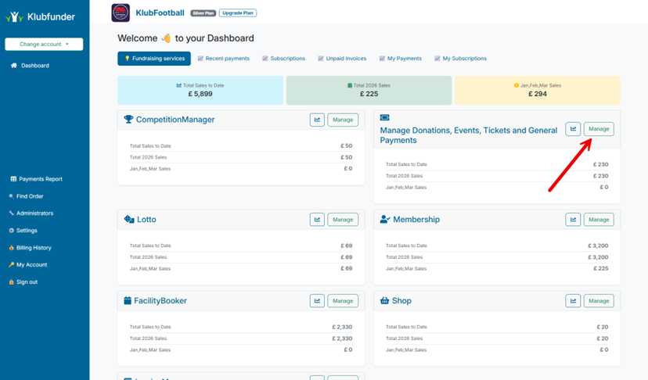Switch to Recent payments tab
The height and width of the screenshot is (380, 648).
[x=224, y=59]
